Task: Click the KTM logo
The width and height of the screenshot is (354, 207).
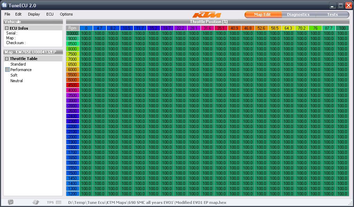Action: coord(207,15)
